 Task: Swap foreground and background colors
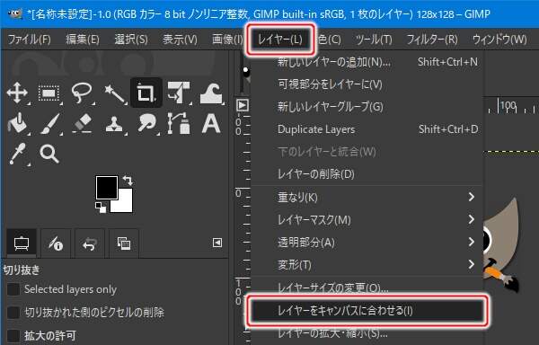(128, 180)
